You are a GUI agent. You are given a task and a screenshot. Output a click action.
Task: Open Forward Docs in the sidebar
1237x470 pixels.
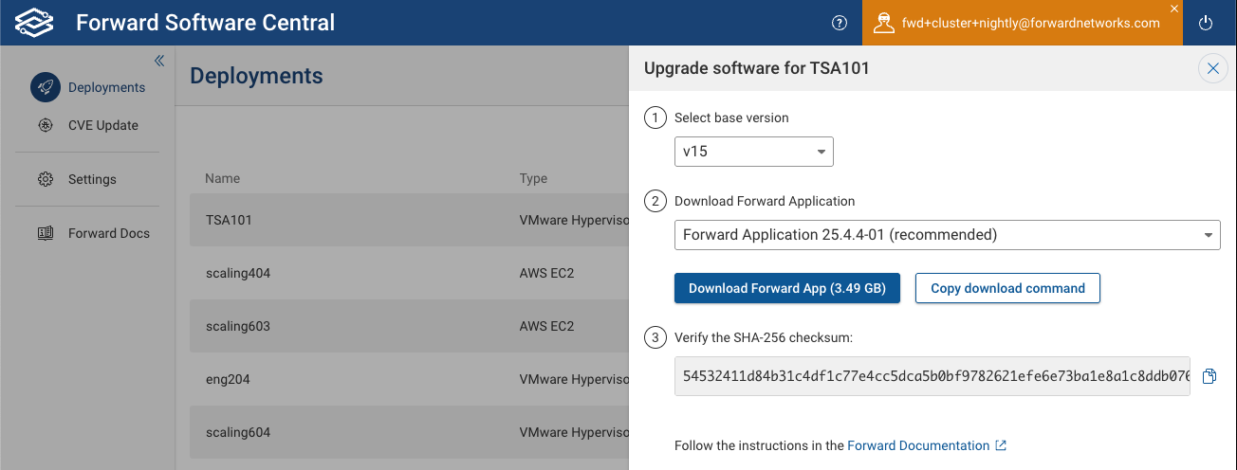click(109, 233)
